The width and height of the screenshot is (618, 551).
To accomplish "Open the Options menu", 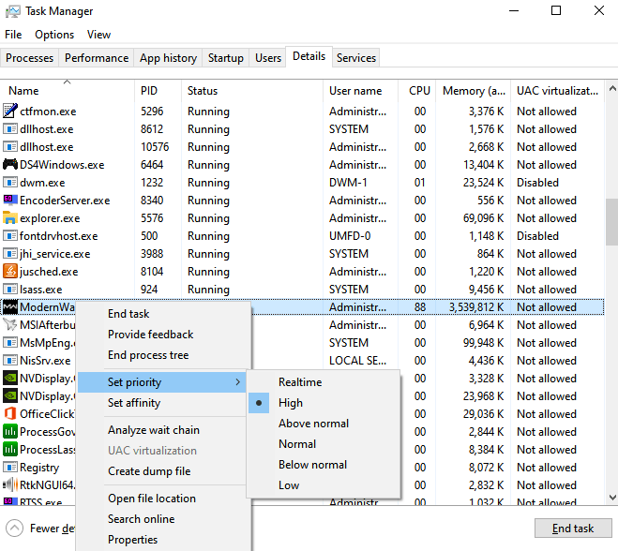I will click(x=54, y=35).
